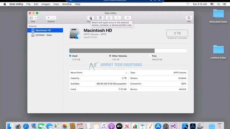Viewport: 230px width, 129px height.
Task: Click the Erase toolbar icon
Action: (x=109, y=18)
